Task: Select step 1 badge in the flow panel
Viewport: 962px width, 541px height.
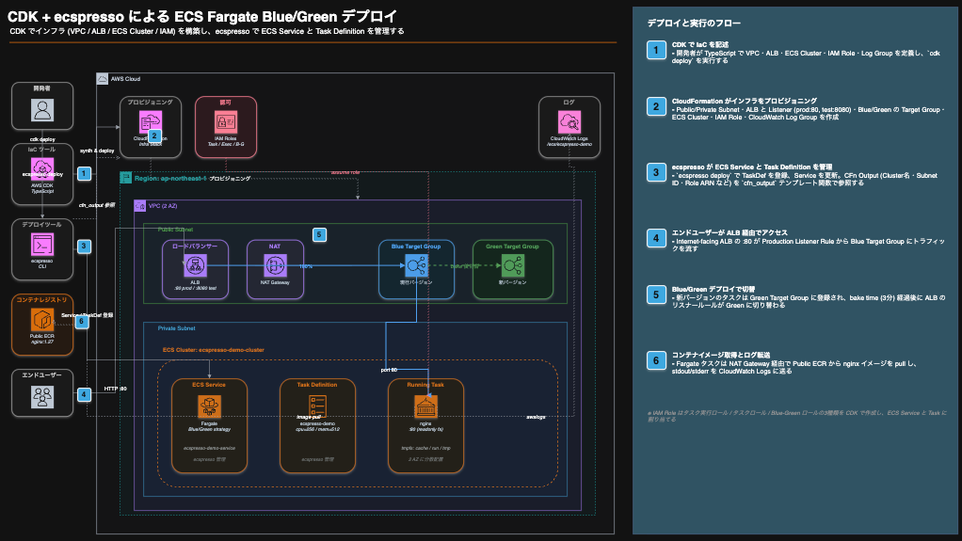Action: 655,50
